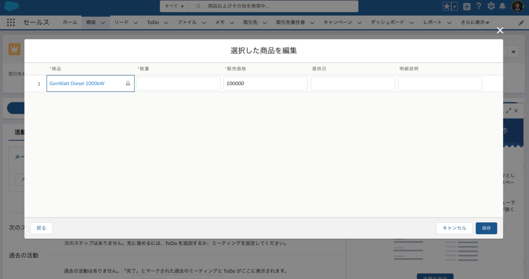Screen dimensions: 529x279
Task: Expand the レポート tab chevron
Action: tap(449, 23)
